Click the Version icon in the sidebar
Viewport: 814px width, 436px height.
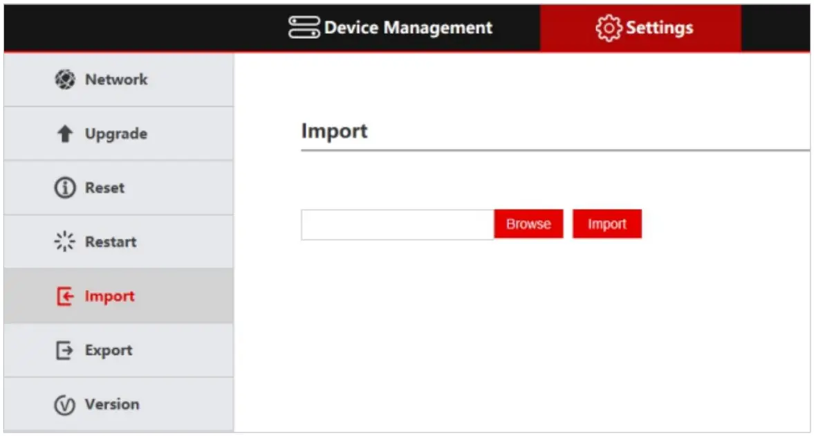click(x=64, y=404)
